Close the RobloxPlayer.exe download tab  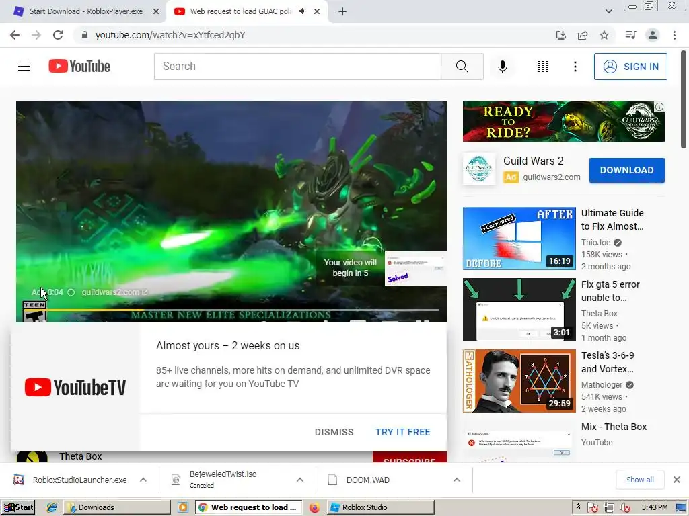156,11
